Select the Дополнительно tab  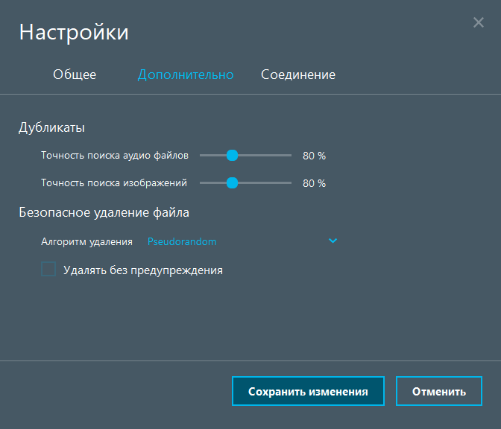pyautogui.click(x=186, y=74)
